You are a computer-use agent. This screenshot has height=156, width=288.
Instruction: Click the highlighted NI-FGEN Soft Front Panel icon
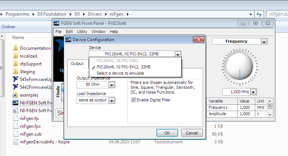[16, 103]
